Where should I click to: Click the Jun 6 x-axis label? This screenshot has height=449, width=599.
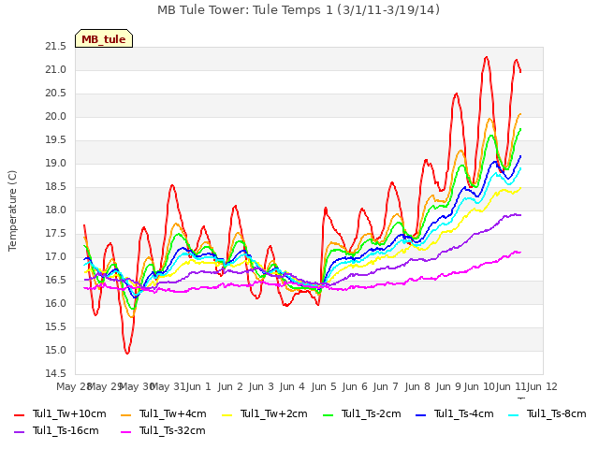click(x=355, y=386)
